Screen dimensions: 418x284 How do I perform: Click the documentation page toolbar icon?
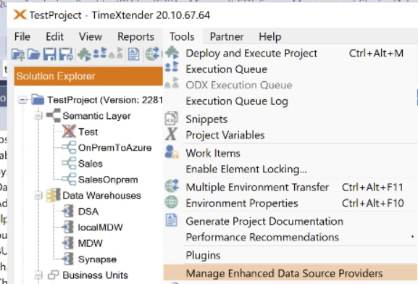click(133, 54)
